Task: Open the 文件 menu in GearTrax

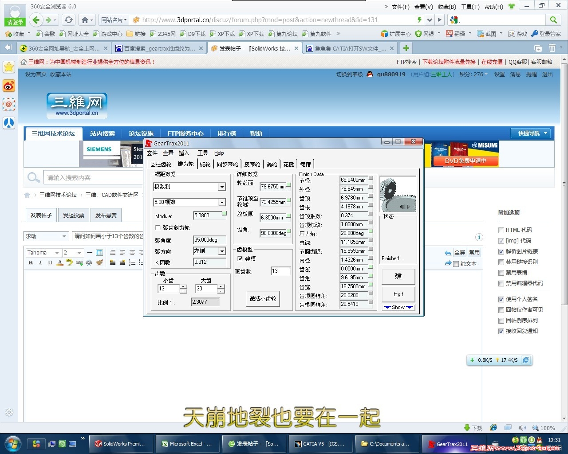Action: tap(152, 153)
